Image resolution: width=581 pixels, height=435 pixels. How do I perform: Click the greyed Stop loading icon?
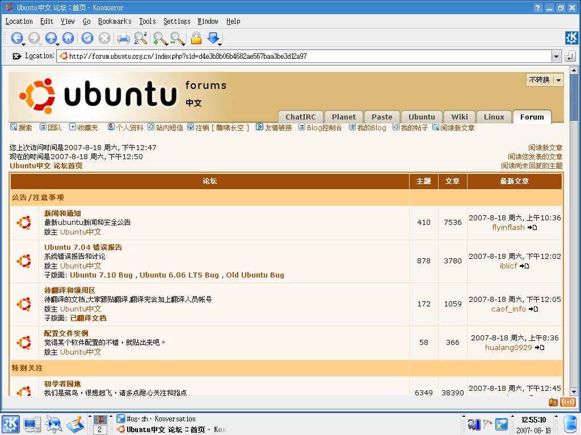click(104, 38)
